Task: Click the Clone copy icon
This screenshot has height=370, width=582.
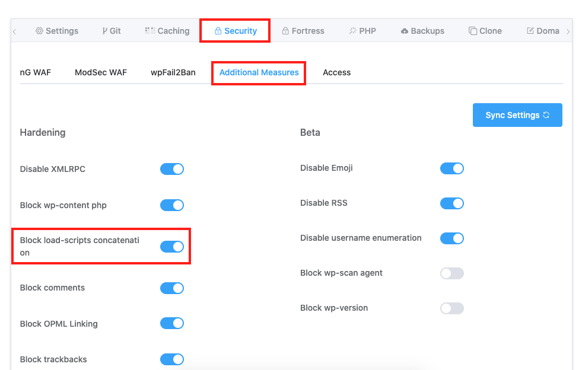Action: click(x=473, y=31)
